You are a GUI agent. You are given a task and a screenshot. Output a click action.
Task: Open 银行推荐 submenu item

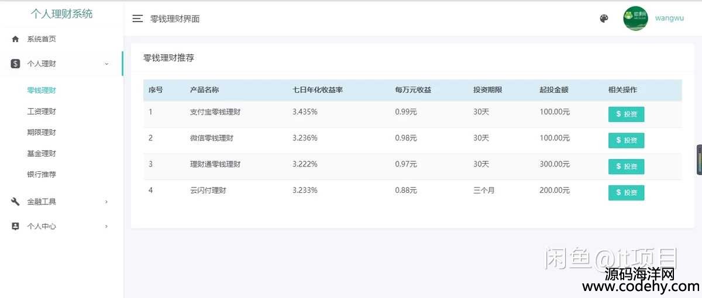click(x=42, y=175)
